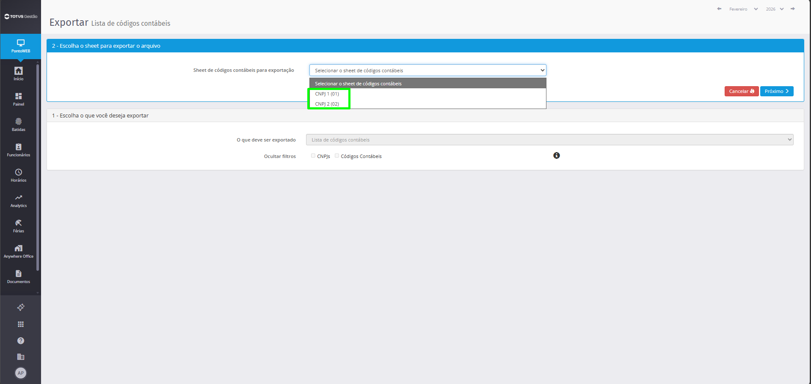The height and width of the screenshot is (384, 811).
Task: Click the step 1 'Escolha o que você deseja exportar' header
Action: pos(425,115)
